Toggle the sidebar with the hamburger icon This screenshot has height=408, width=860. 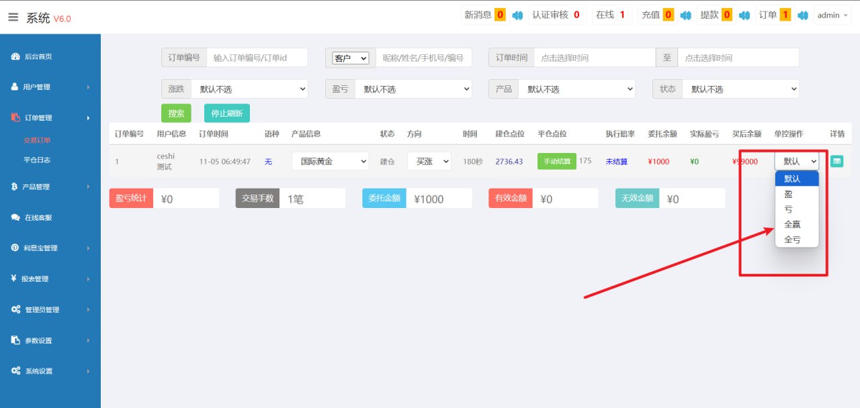[x=13, y=17]
